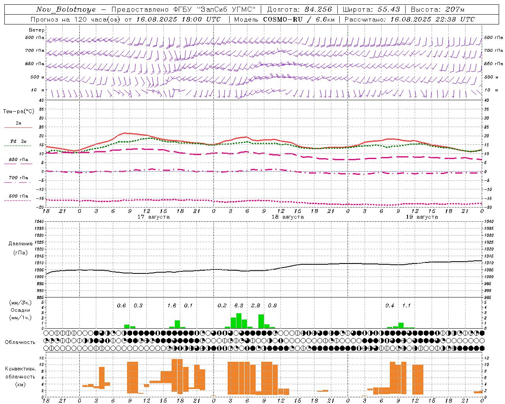Click the 19 августа date label
The height and width of the screenshot is (404, 505).
pos(422,217)
